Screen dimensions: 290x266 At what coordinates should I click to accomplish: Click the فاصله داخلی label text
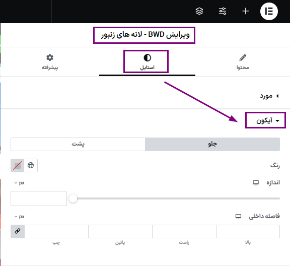click(264, 216)
